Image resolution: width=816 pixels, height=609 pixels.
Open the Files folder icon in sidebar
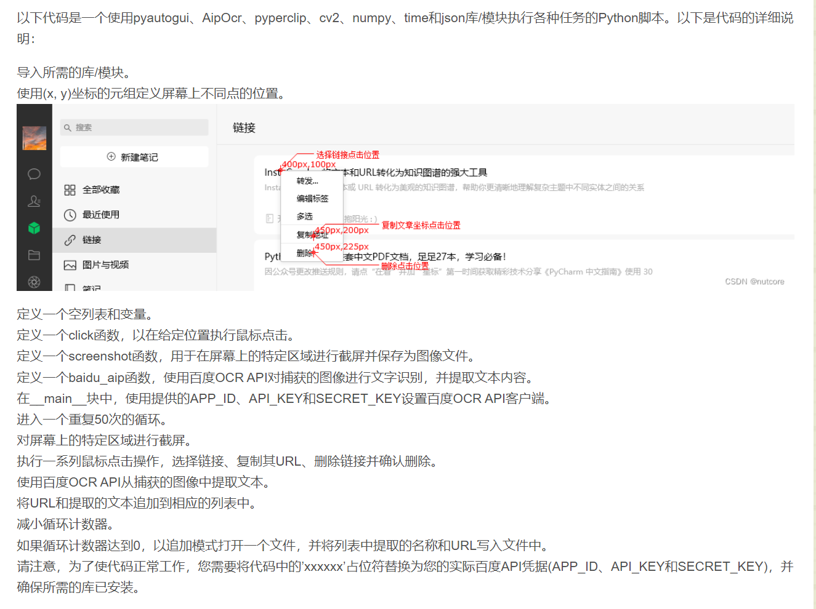coord(34,255)
